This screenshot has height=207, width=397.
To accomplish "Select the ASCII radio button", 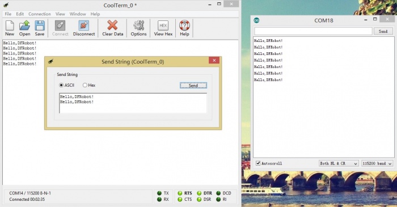I will pyautogui.click(x=61, y=85).
